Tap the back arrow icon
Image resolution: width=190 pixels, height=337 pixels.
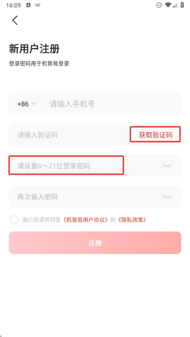click(x=15, y=20)
